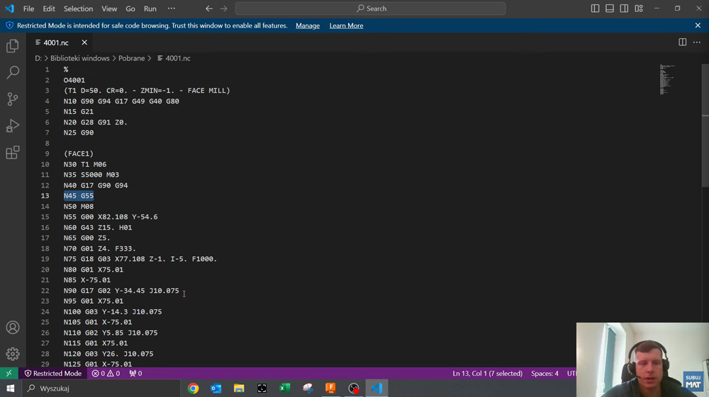Open the Search view in activity bar
Screen dimensions: 709x397
tap(13, 72)
